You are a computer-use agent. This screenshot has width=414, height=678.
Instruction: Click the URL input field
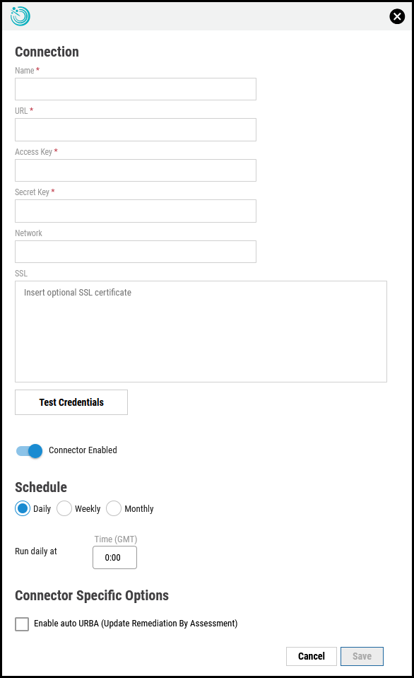coord(135,129)
